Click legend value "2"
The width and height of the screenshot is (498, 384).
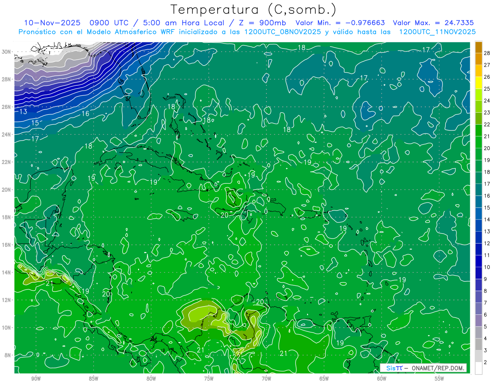pos(486,362)
